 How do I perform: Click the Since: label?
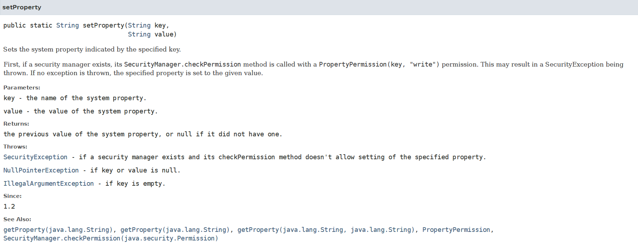(x=13, y=196)
